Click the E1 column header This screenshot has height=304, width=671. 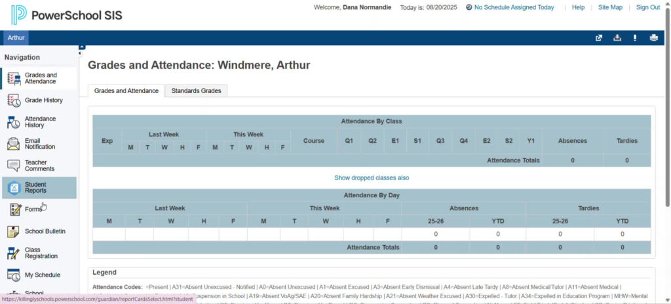(x=395, y=141)
